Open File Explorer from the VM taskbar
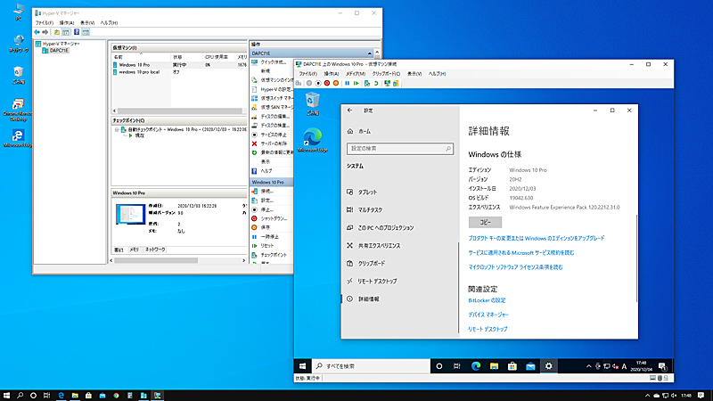Screen dimensions: 713x401 [494, 366]
